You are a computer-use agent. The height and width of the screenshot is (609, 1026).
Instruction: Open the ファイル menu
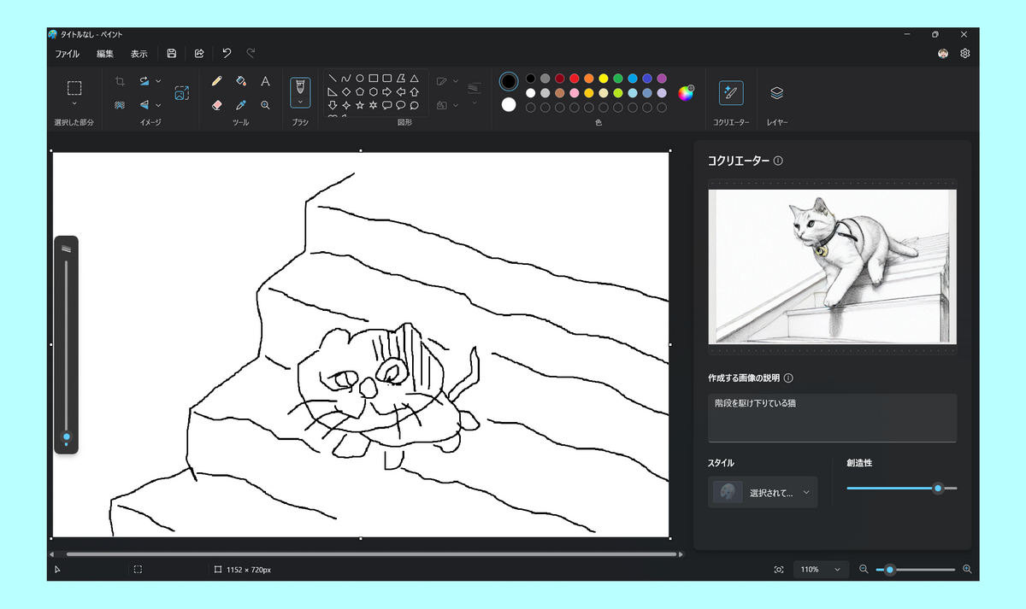tap(68, 54)
